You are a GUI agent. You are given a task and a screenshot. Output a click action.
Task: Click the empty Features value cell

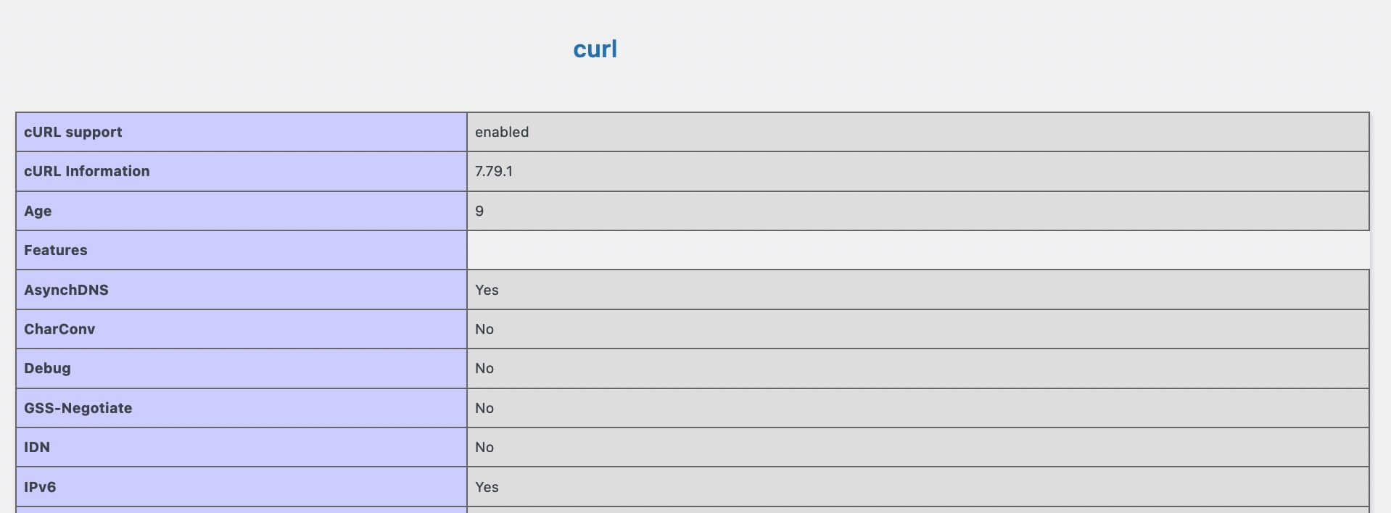(917, 250)
